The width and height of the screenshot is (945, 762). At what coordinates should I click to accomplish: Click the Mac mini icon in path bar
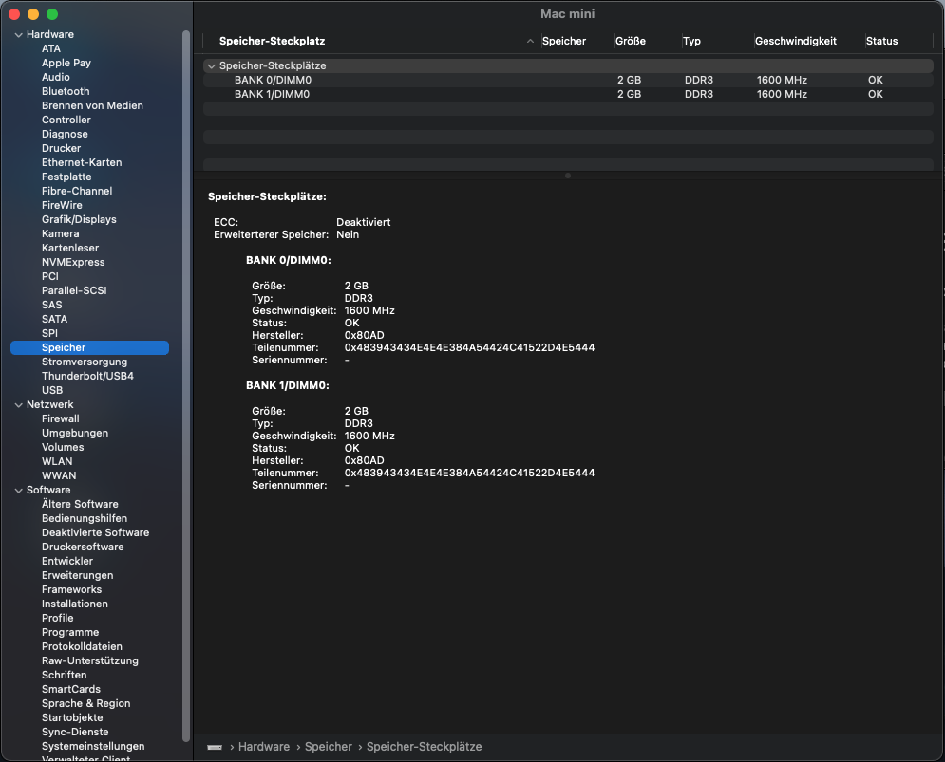click(x=215, y=747)
